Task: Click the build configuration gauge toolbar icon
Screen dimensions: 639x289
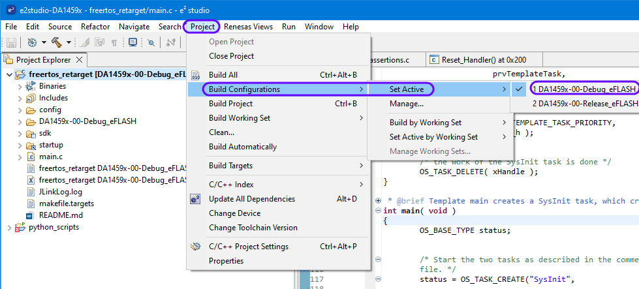Action: pos(32,42)
